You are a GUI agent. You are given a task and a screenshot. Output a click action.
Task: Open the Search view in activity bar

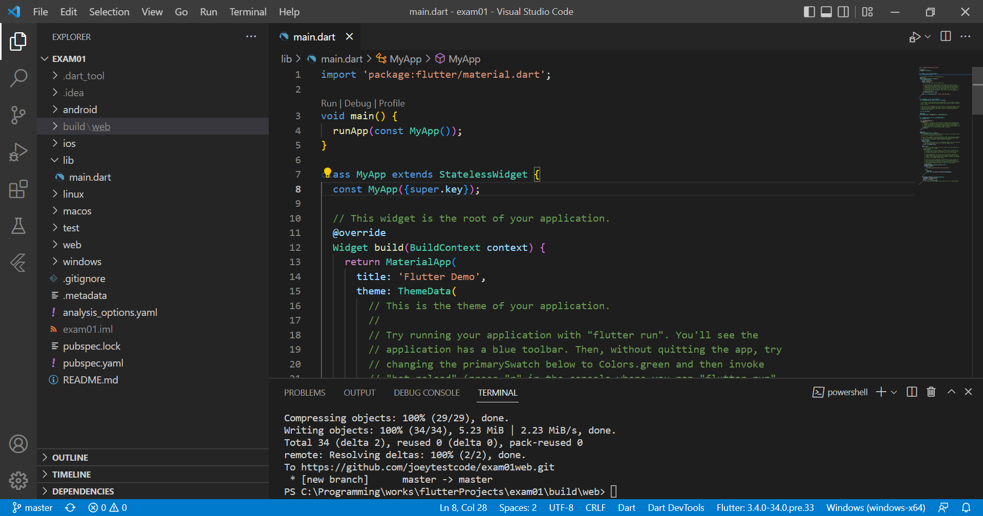[18, 78]
